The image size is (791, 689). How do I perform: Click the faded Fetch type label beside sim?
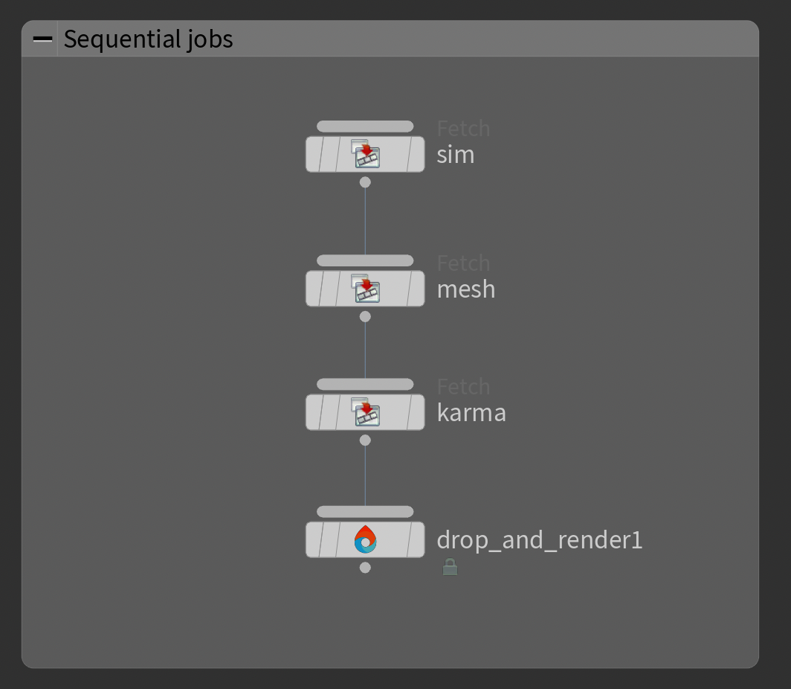pos(462,128)
